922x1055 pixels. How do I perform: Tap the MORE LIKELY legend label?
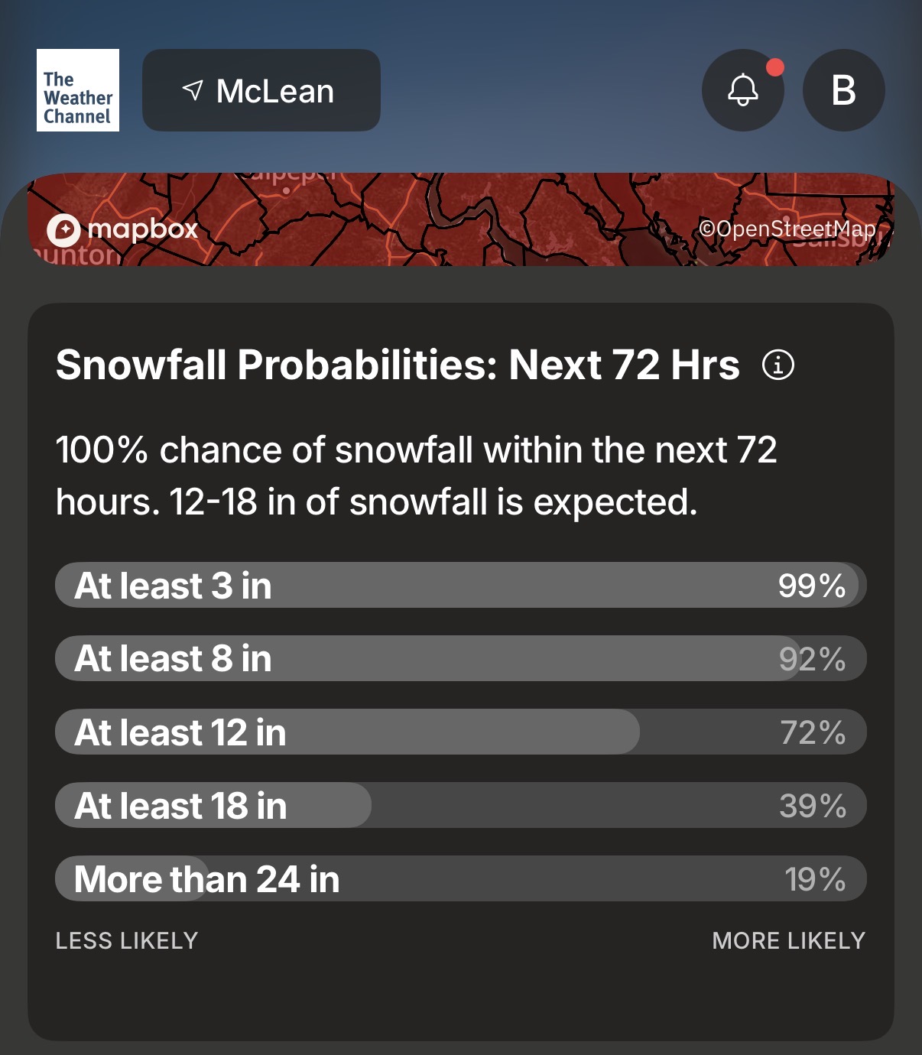point(788,940)
